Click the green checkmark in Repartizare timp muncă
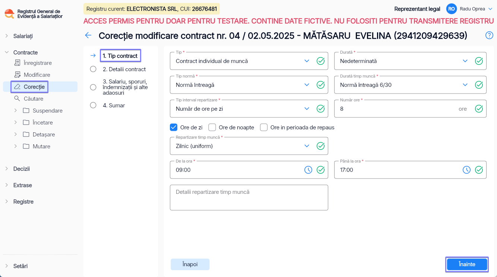This screenshot has height=277, width=497. [x=320, y=146]
